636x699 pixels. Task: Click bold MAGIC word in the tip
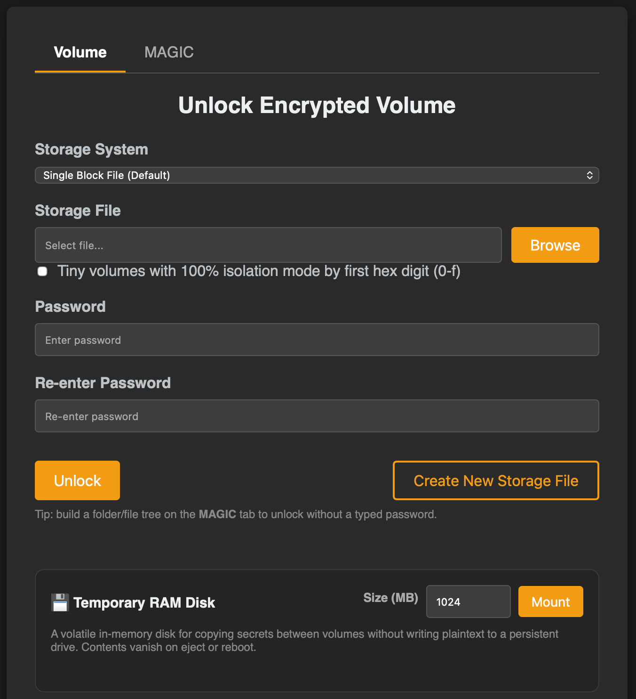[217, 514]
